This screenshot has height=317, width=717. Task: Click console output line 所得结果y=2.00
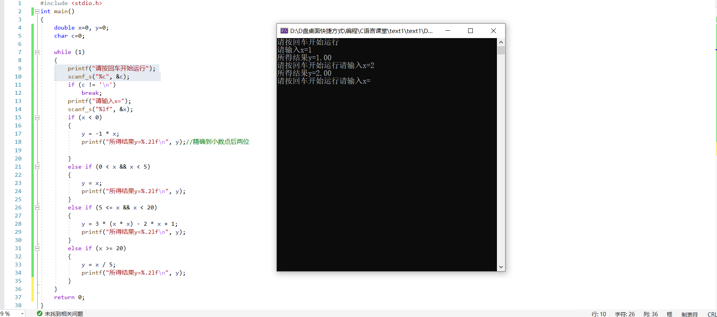(304, 73)
